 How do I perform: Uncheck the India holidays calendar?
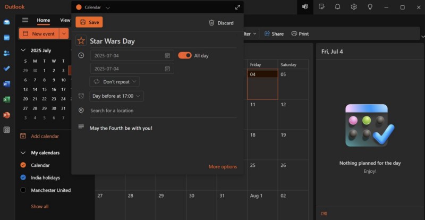(23, 177)
